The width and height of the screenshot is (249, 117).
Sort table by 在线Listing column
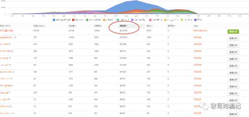[39, 26]
